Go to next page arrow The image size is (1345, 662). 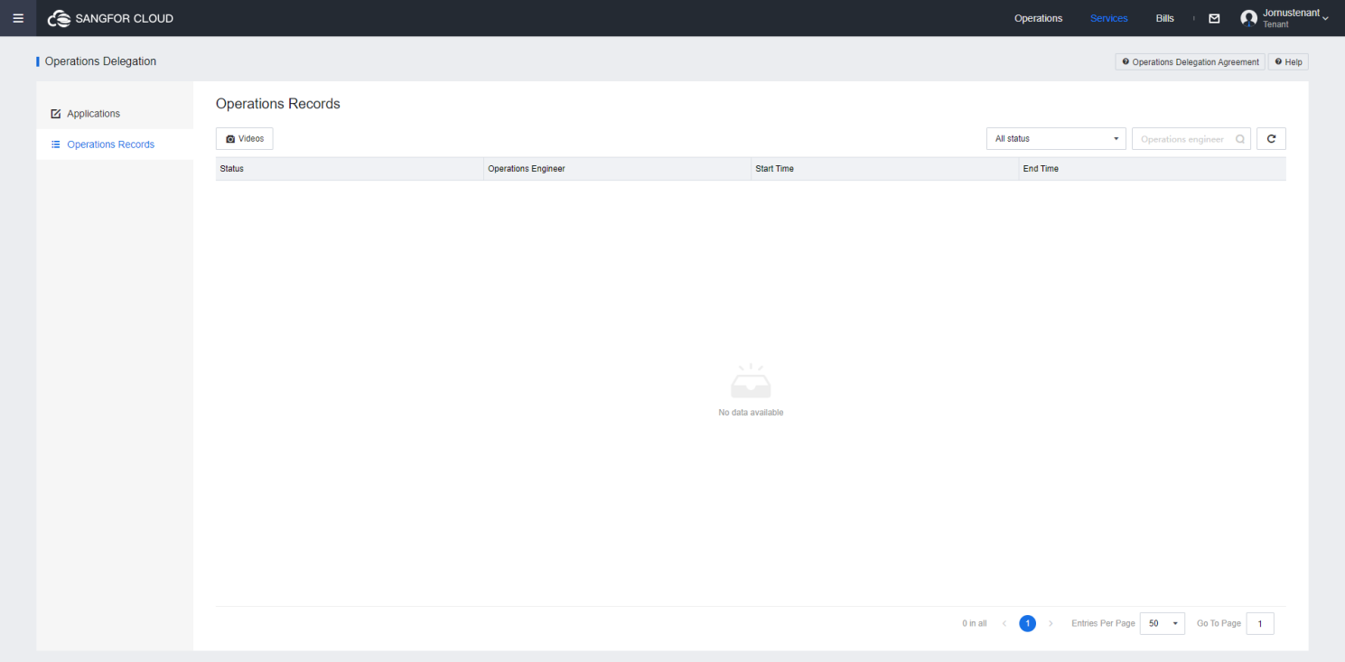coord(1051,624)
